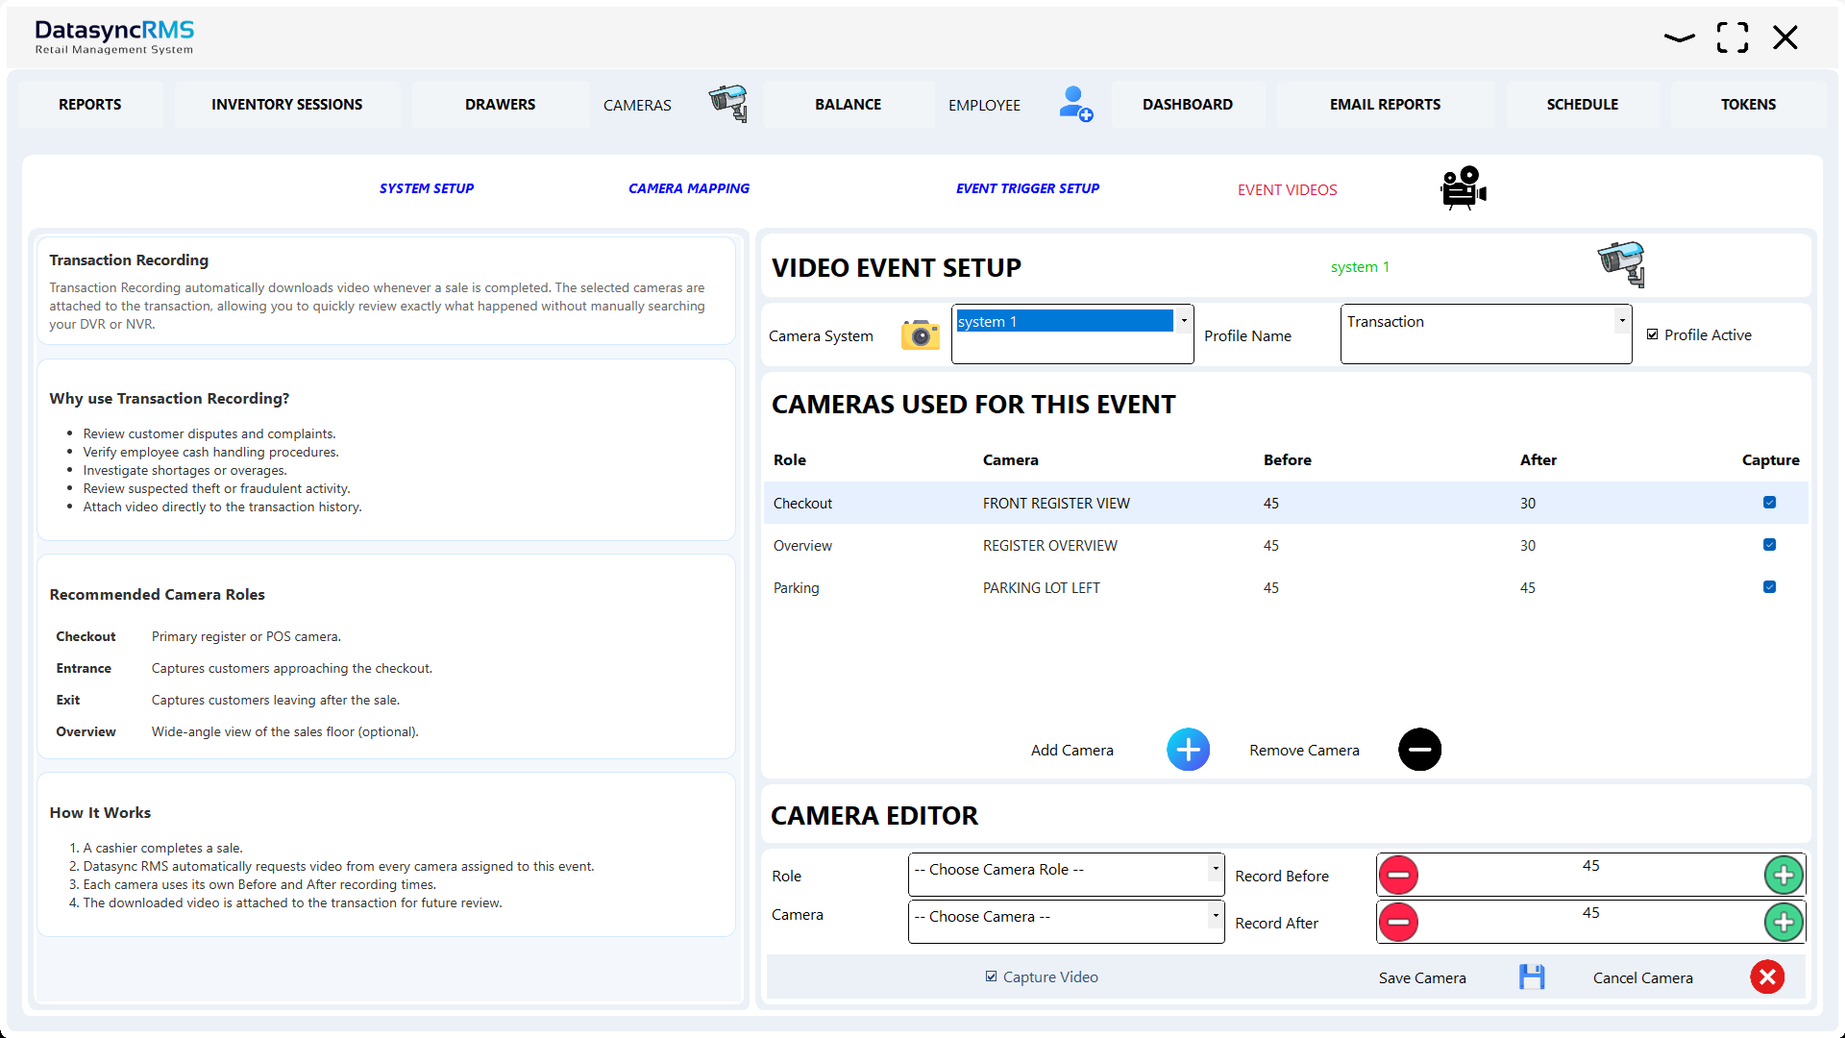Uncheck Capture for the Checkout row

[x=1770, y=503]
